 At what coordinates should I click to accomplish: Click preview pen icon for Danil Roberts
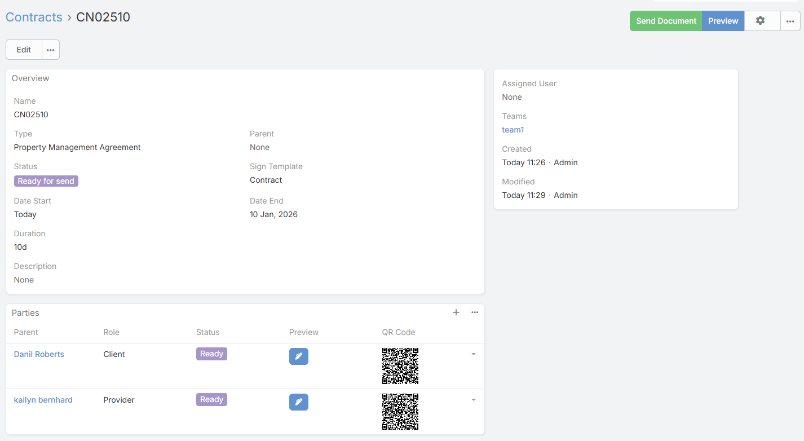tap(298, 356)
